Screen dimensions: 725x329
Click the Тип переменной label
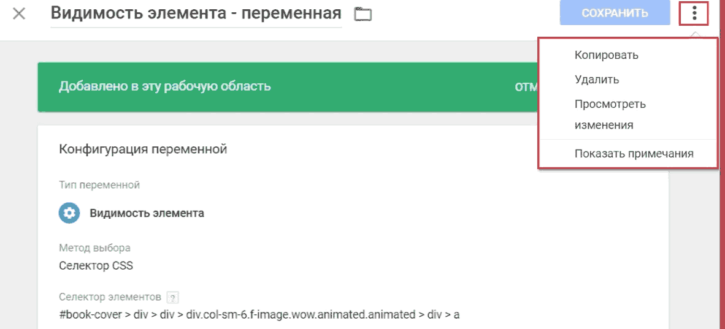pyautogui.click(x=99, y=185)
